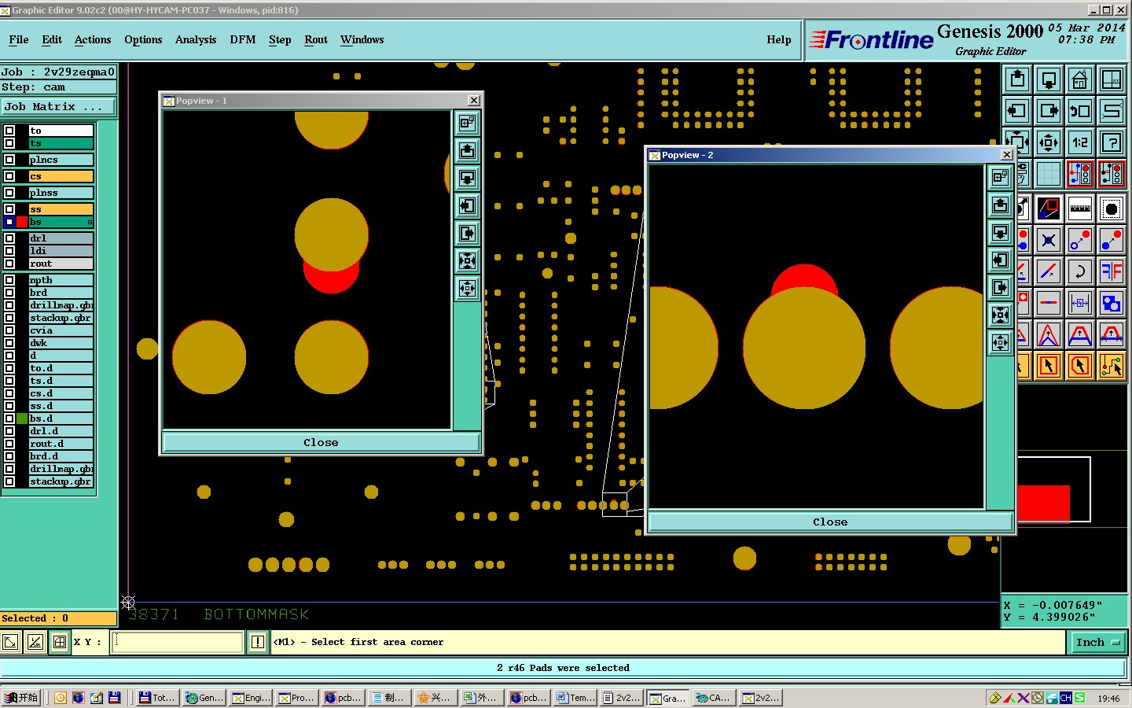
Task: Click the delete feature X icon
Action: pyautogui.click(x=1049, y=240)
